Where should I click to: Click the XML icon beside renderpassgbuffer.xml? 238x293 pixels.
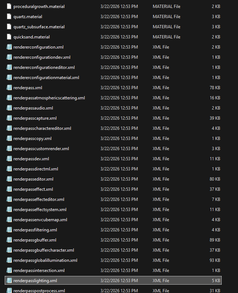9,240
